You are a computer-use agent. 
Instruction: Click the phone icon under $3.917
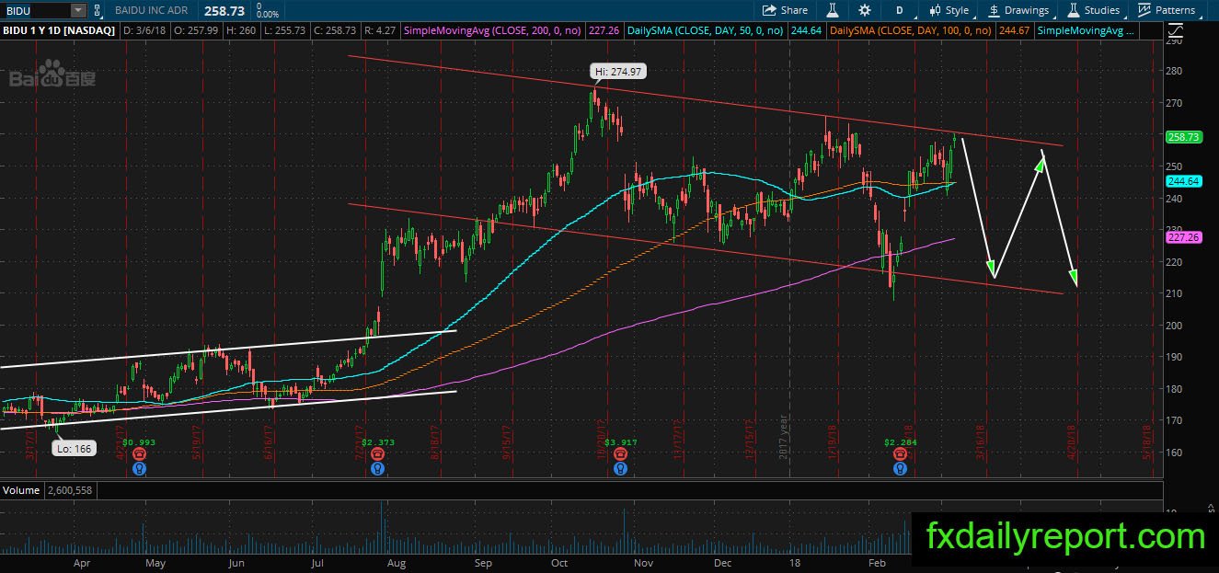(620, 453)
